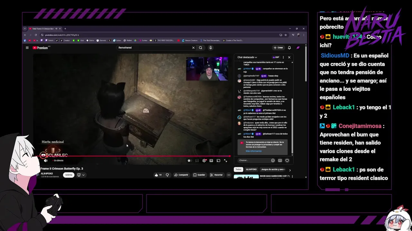The image size is (412, 231).
Task: Open menu for NOOB MAS HARDCORE video
Action: (292, 176)
